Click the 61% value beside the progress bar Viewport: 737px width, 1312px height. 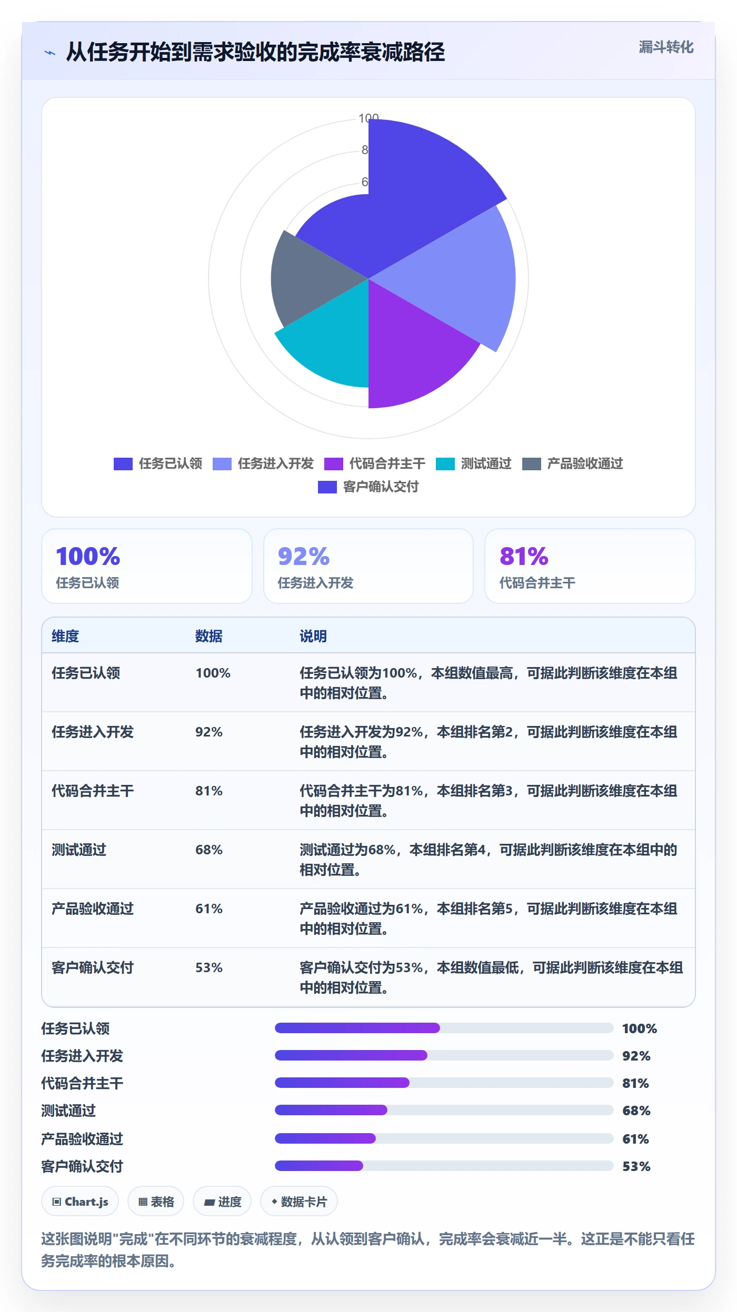635,1139
